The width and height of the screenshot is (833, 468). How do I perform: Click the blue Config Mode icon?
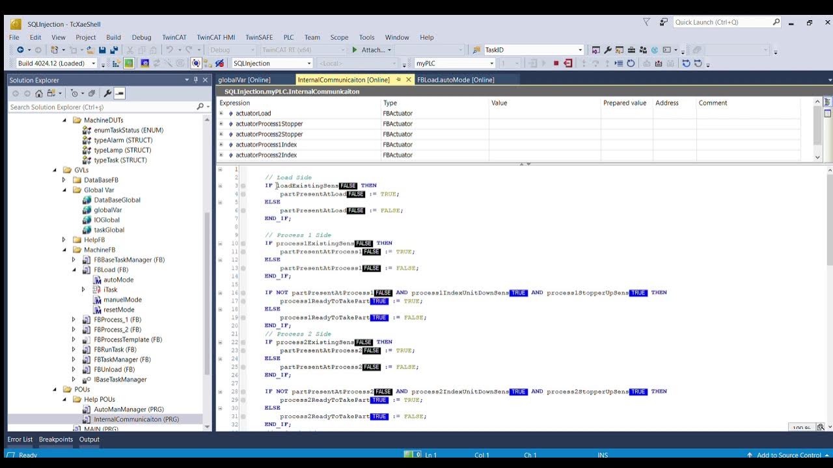[144, 63]
